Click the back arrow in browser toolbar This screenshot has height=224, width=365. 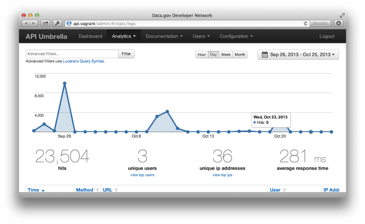tap(27, 23)
